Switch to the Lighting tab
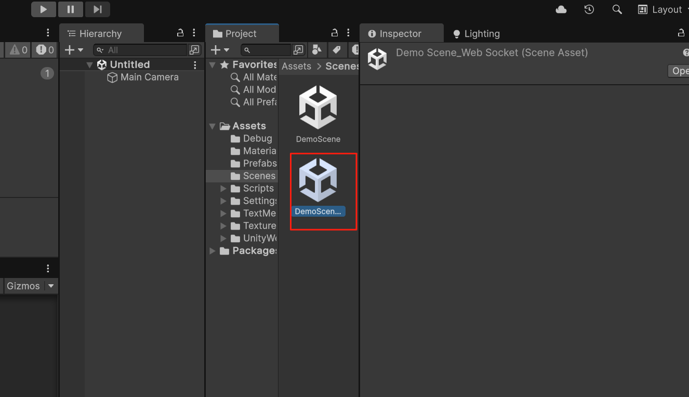Viewport: 689px width, 397px height. (476, 33)
